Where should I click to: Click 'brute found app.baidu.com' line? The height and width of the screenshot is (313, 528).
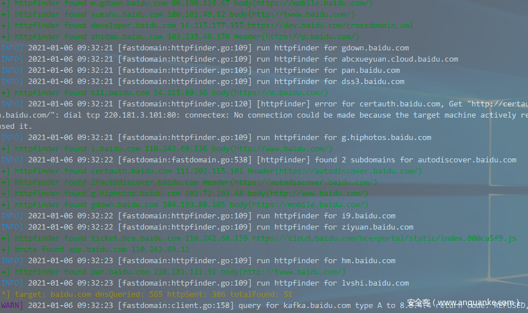pos(95,249)
